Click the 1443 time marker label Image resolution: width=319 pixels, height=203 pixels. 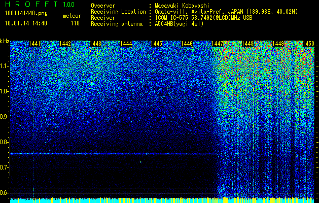click(96, 44)
